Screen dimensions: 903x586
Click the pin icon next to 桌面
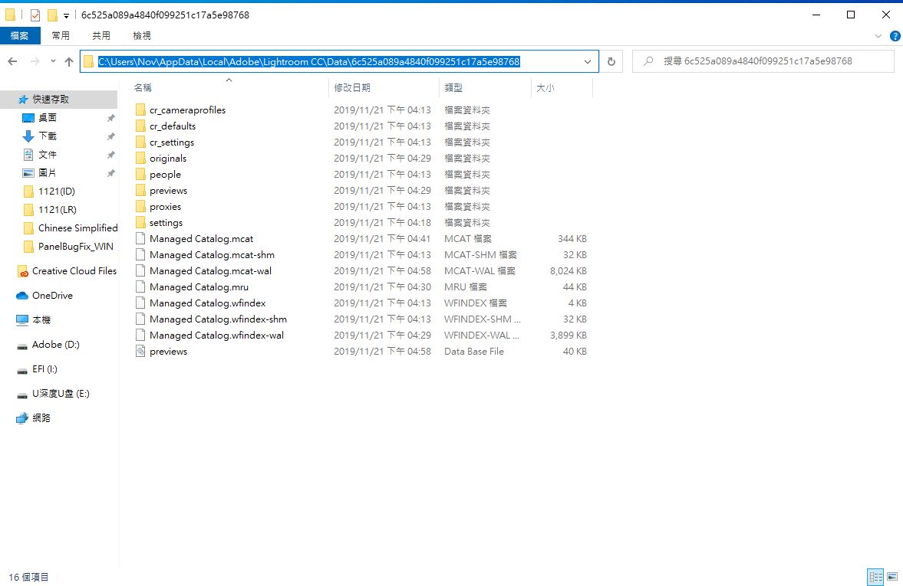tap(110, 116)
